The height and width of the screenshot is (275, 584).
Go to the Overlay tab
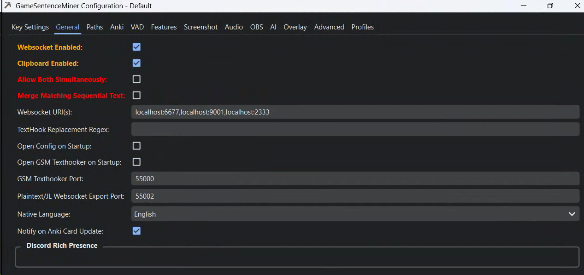click(295, 27)
